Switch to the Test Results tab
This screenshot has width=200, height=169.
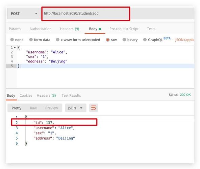[71, 95]
